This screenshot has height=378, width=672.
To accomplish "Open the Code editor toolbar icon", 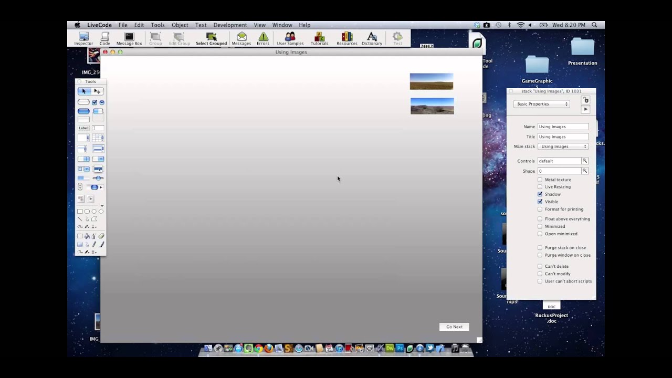I will click(x=105, y=38).
